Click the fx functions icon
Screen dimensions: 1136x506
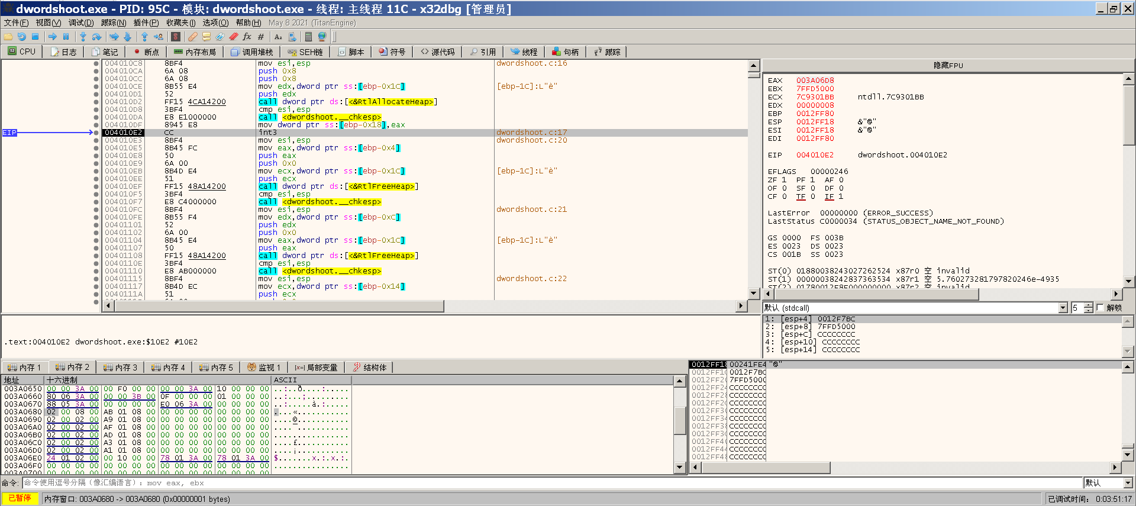247,37
